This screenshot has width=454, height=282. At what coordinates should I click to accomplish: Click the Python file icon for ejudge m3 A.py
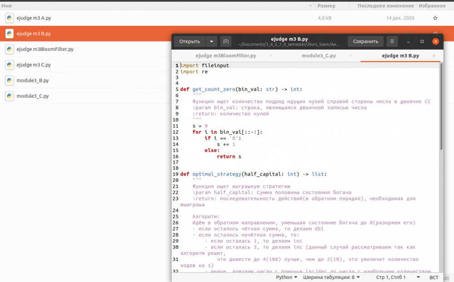click(x=10, y=18)
